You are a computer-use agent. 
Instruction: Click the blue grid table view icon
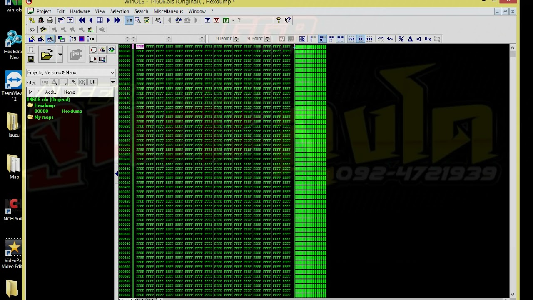[100, 20]
